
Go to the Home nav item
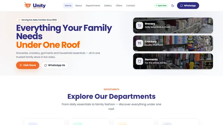pyautogui.click(x=68, y=6)
